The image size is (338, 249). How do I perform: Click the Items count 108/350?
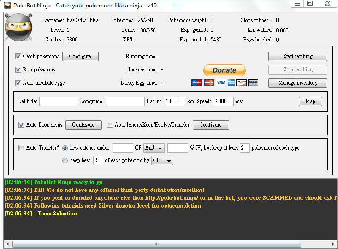pyautogui.click(x=147, y=30)
